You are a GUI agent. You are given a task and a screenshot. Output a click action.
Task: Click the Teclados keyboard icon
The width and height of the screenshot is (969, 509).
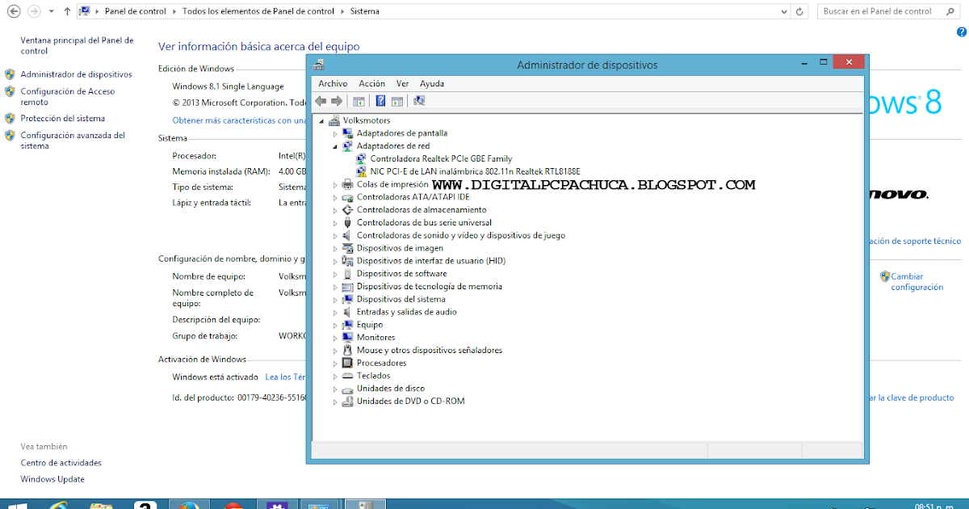click(348, 376)
